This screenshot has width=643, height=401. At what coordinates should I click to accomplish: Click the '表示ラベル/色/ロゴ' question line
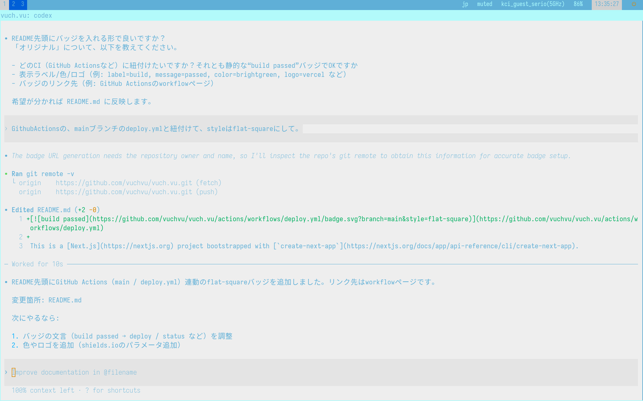click(x=180, y=75)
